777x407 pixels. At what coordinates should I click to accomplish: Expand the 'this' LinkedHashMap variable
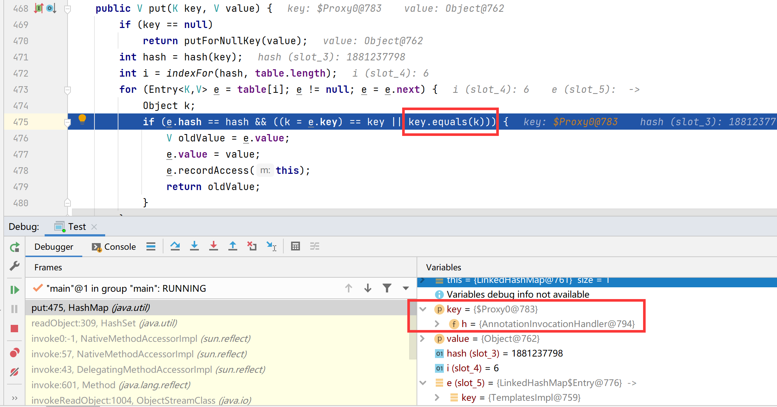coord(423,280)
